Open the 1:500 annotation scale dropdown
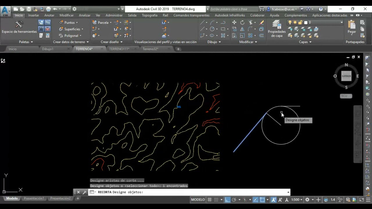Image resolution: width=372 pixels, height=209 pixels. [297, 200]
